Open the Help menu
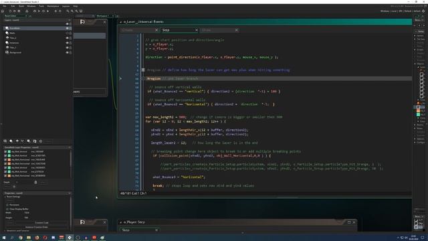This screenshot has height=241, width=428. (76, 6)
